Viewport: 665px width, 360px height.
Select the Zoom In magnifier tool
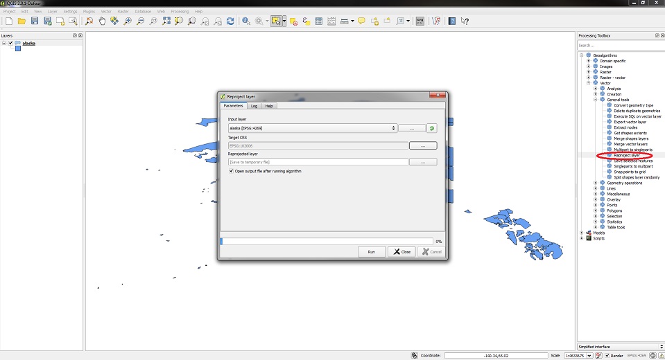(x=127, y=21)
